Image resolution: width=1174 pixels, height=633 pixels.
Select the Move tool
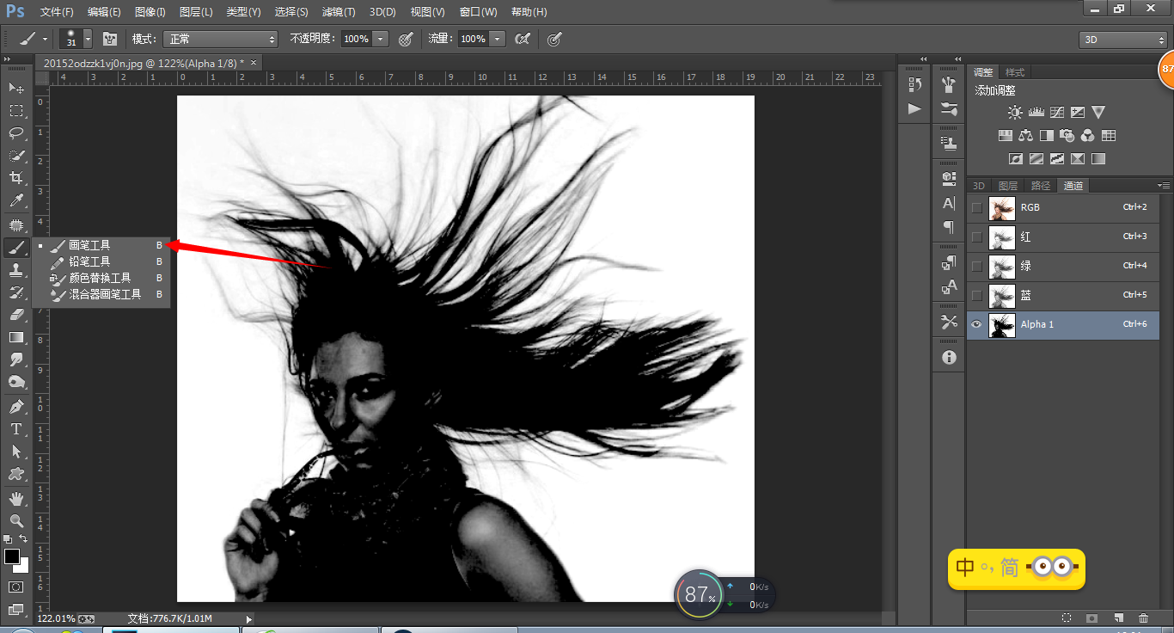(16, 88)
